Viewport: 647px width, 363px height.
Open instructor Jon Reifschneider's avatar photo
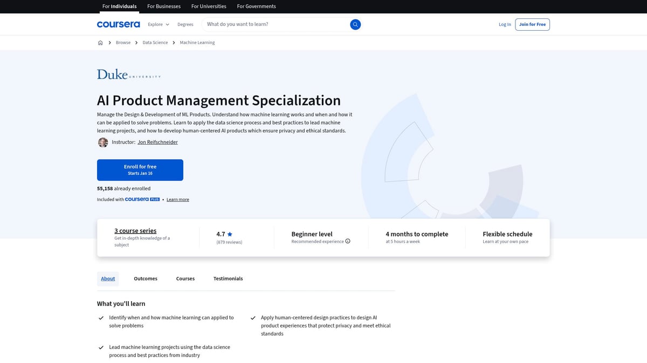[103, 143]
